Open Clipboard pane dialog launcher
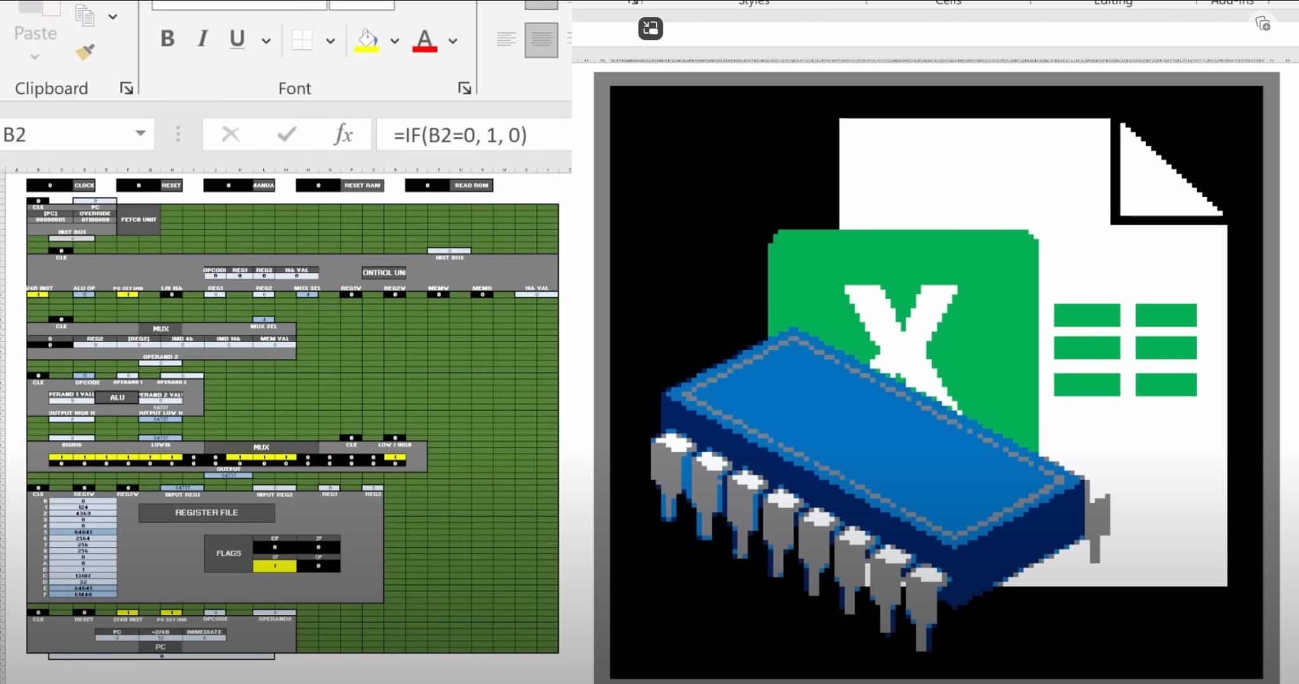This screenshot has height=684, width=1299. [x=126, y=88]
